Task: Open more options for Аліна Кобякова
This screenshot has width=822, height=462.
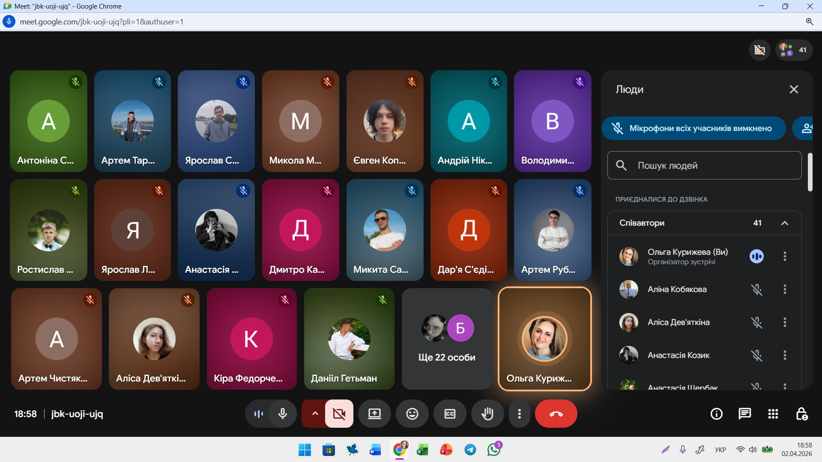Action: click(784, 289)
